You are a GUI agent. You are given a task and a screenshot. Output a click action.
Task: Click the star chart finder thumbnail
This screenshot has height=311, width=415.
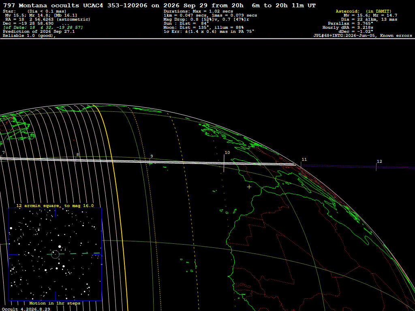click(x=55, y=254)
